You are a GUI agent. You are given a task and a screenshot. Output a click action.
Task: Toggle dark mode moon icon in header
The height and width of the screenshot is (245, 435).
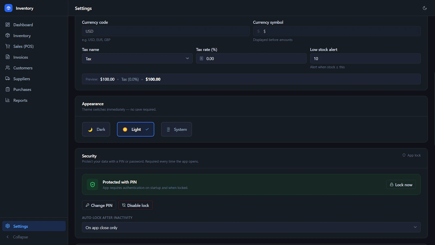tap(425, 8)
